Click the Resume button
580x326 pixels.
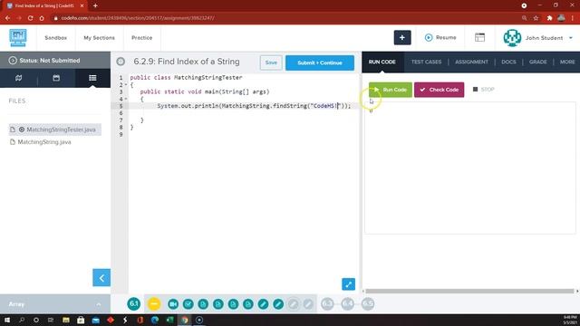click(440, 37)
